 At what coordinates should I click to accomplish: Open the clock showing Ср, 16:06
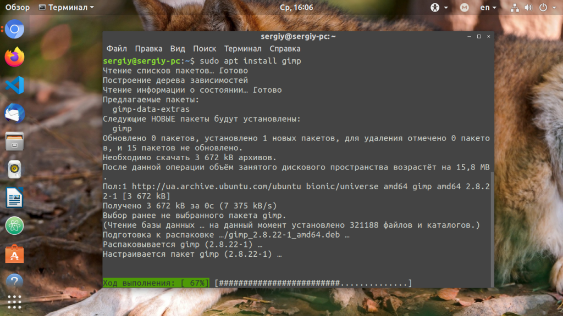[296, 8]
